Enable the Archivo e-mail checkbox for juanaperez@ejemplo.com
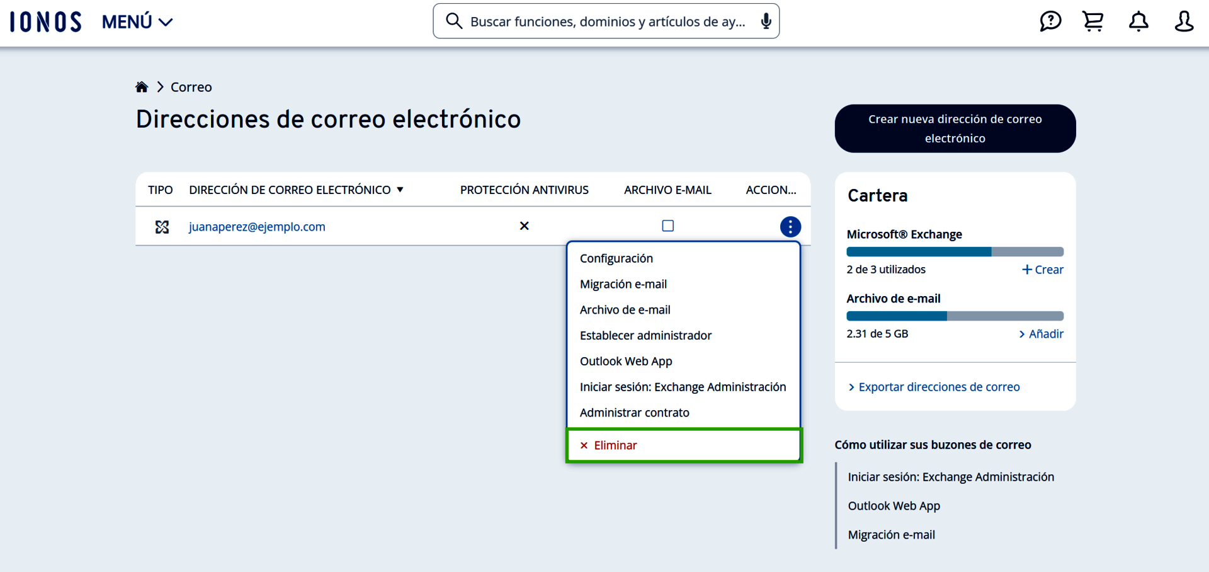Image resolution: width=1209 pixels, height=572 pixels. (x=668, y=226)
